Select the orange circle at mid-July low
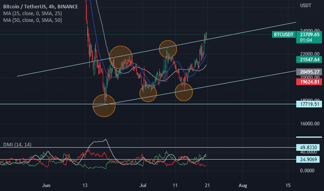Image resolution: width=324 pixels, height=191 pixels. point(184,92)
